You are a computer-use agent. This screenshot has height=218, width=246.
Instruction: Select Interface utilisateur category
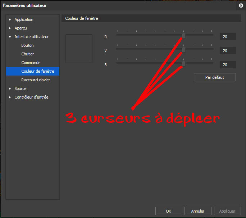(32, 37)
